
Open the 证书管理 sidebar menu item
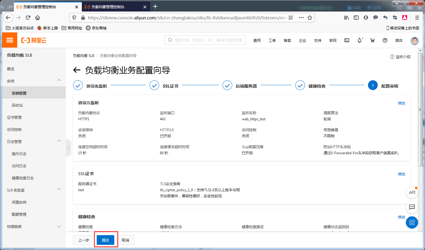coord(14,117)
